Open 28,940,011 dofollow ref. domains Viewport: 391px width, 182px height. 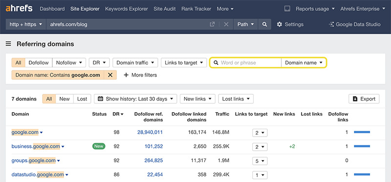coord(150,132)
